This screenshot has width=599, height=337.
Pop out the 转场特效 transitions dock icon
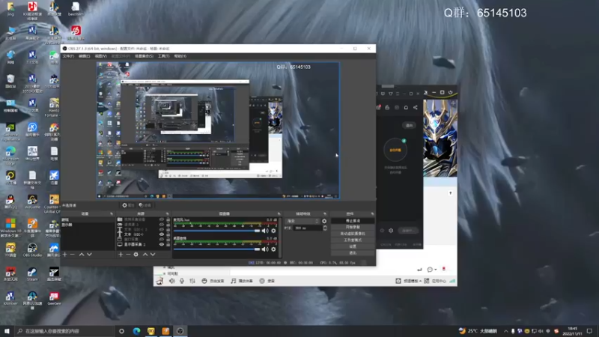pyautogui.click(x=325, y=214)
